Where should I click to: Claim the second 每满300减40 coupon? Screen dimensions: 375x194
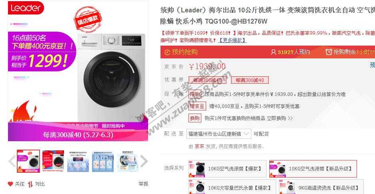point(250,80)
